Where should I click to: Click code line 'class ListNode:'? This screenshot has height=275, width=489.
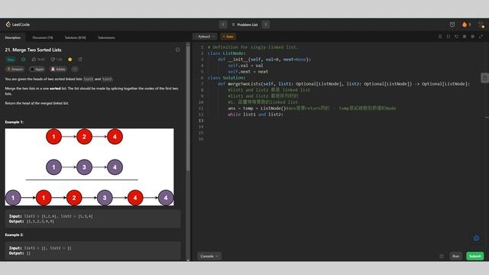(x=227, y=53)
